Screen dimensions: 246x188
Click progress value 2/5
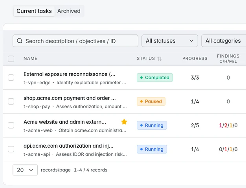(x=195, y=125)
